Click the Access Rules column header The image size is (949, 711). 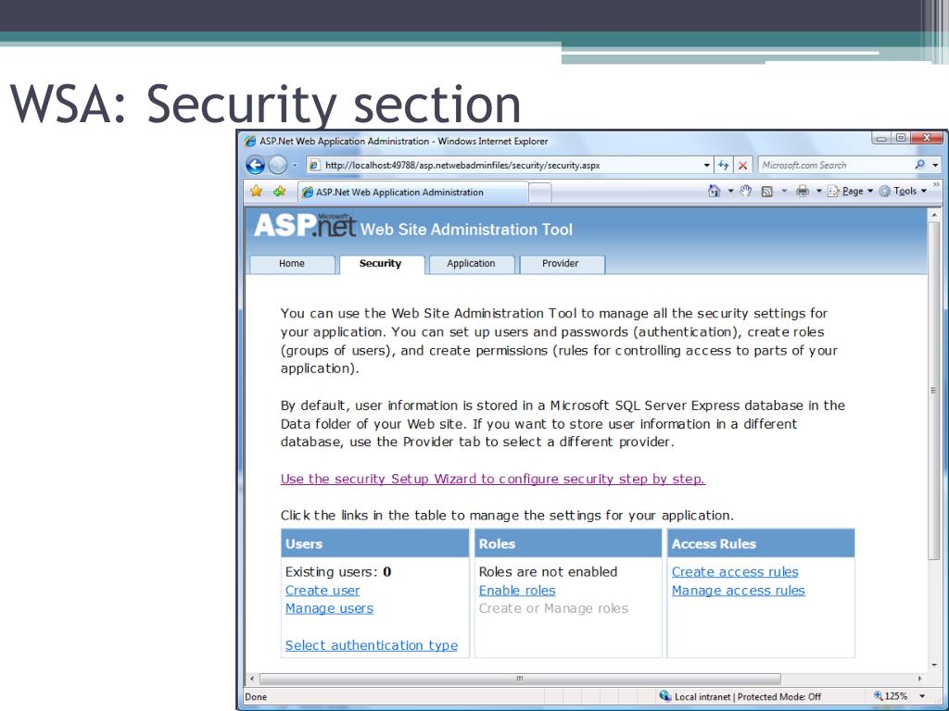(x=761, y=543)
